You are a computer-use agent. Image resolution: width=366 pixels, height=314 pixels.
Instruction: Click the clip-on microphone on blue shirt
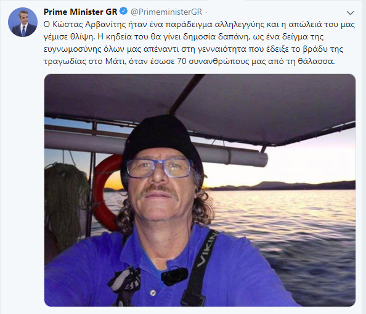pyautogui.click(x=174, y=276)
